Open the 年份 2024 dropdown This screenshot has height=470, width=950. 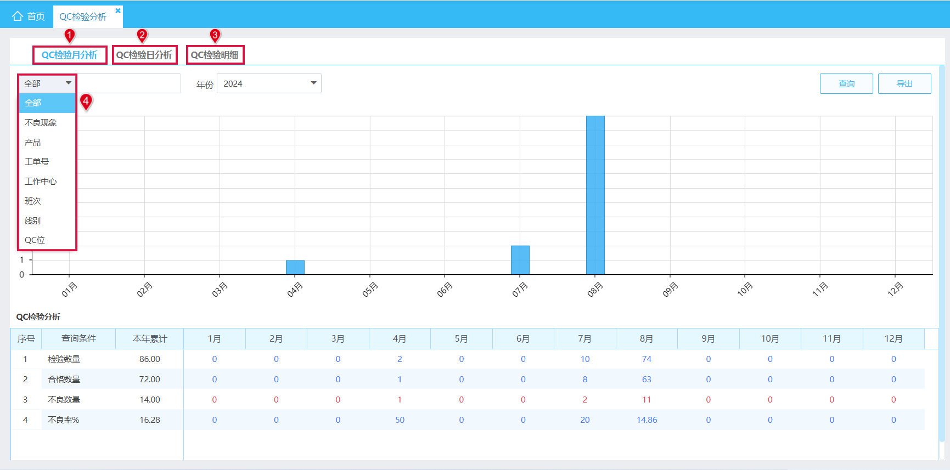[269, 83]
